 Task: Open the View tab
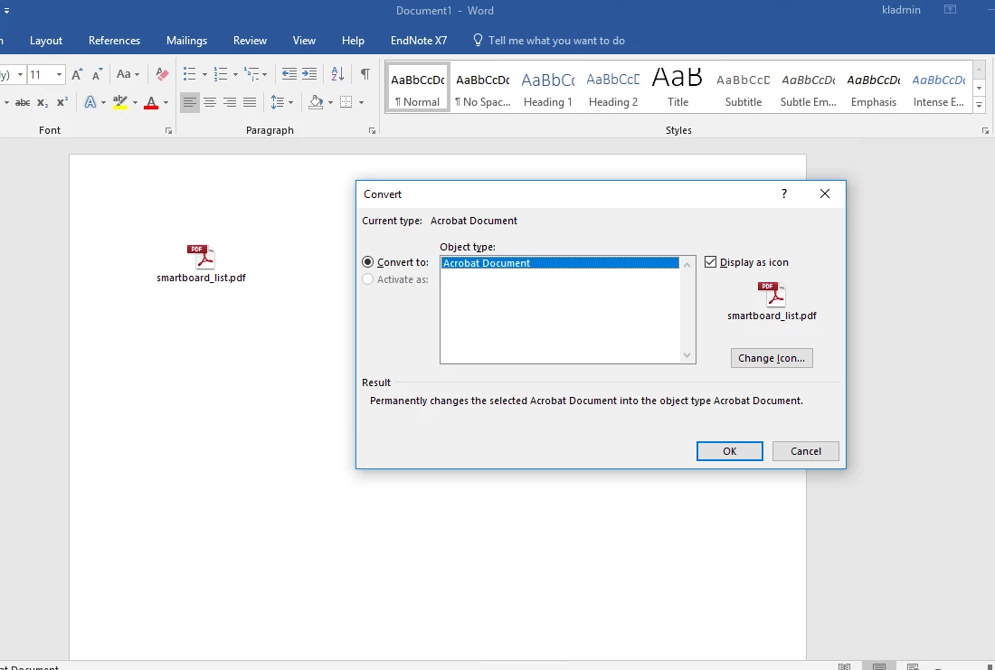pos(304,41)
